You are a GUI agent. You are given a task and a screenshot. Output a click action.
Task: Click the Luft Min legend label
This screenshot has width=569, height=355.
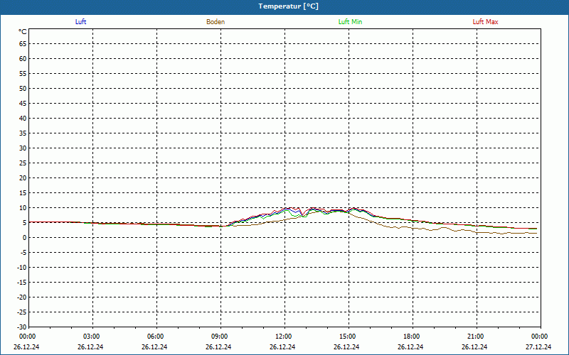350,22
